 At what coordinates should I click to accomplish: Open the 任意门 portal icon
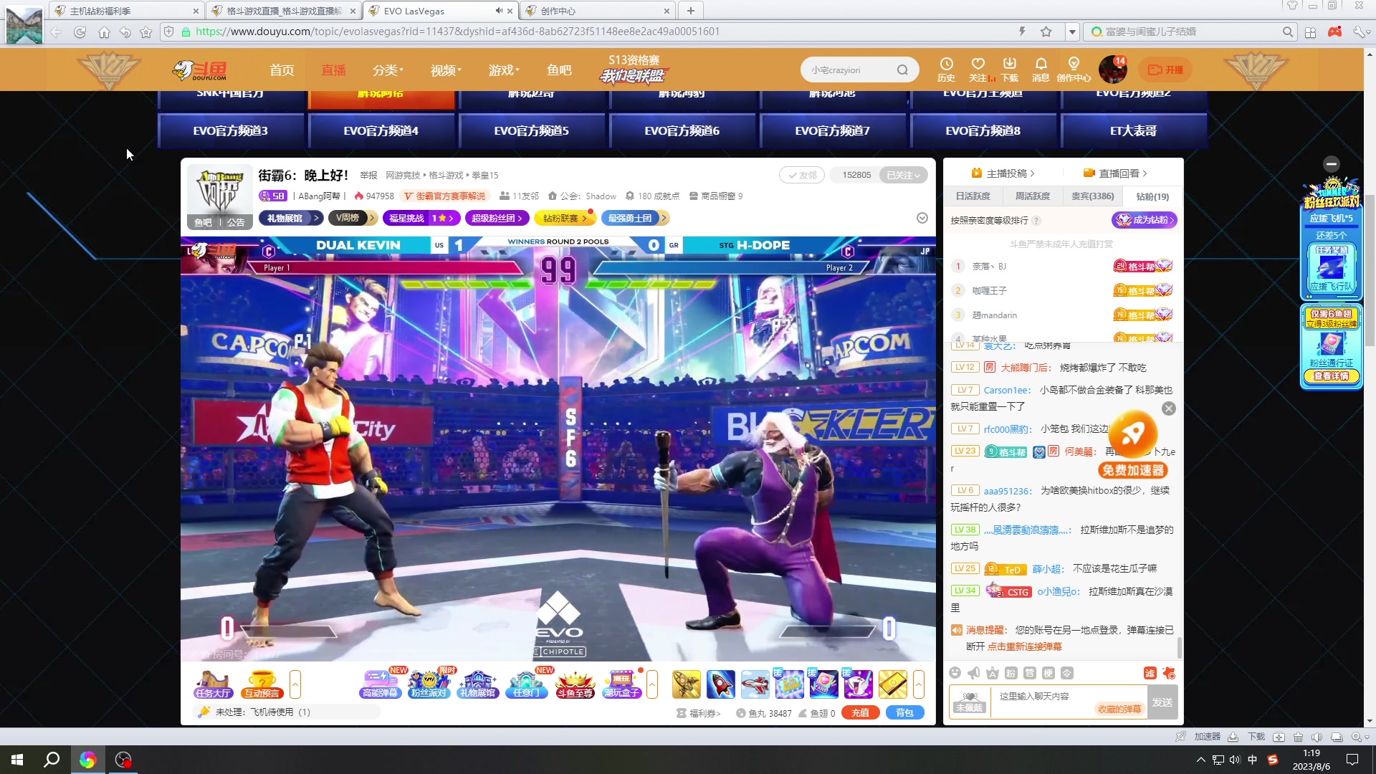(x=527, y=684)
